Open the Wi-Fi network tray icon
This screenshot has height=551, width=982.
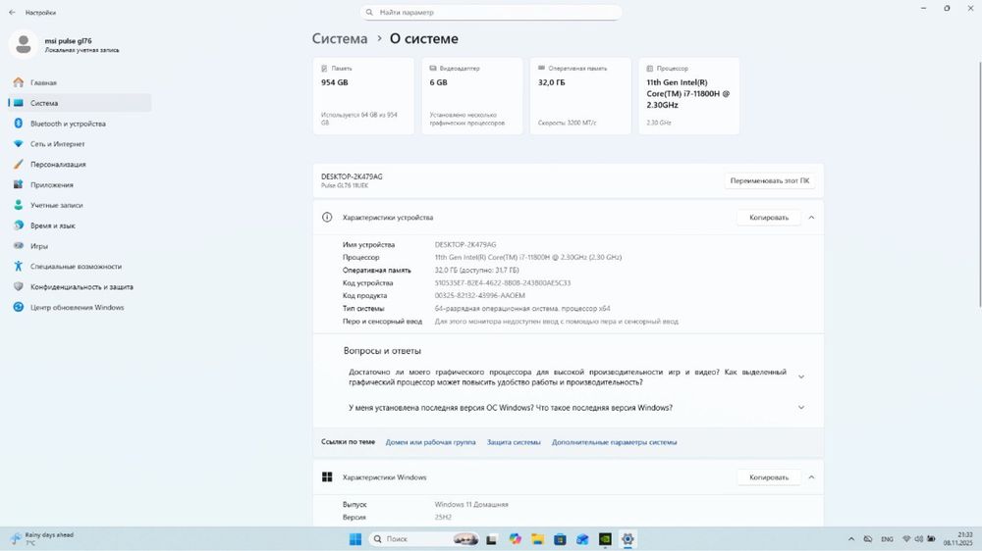906,539
